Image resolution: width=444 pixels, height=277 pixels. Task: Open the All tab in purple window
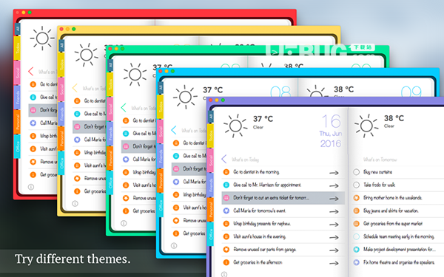click(210, 117)
